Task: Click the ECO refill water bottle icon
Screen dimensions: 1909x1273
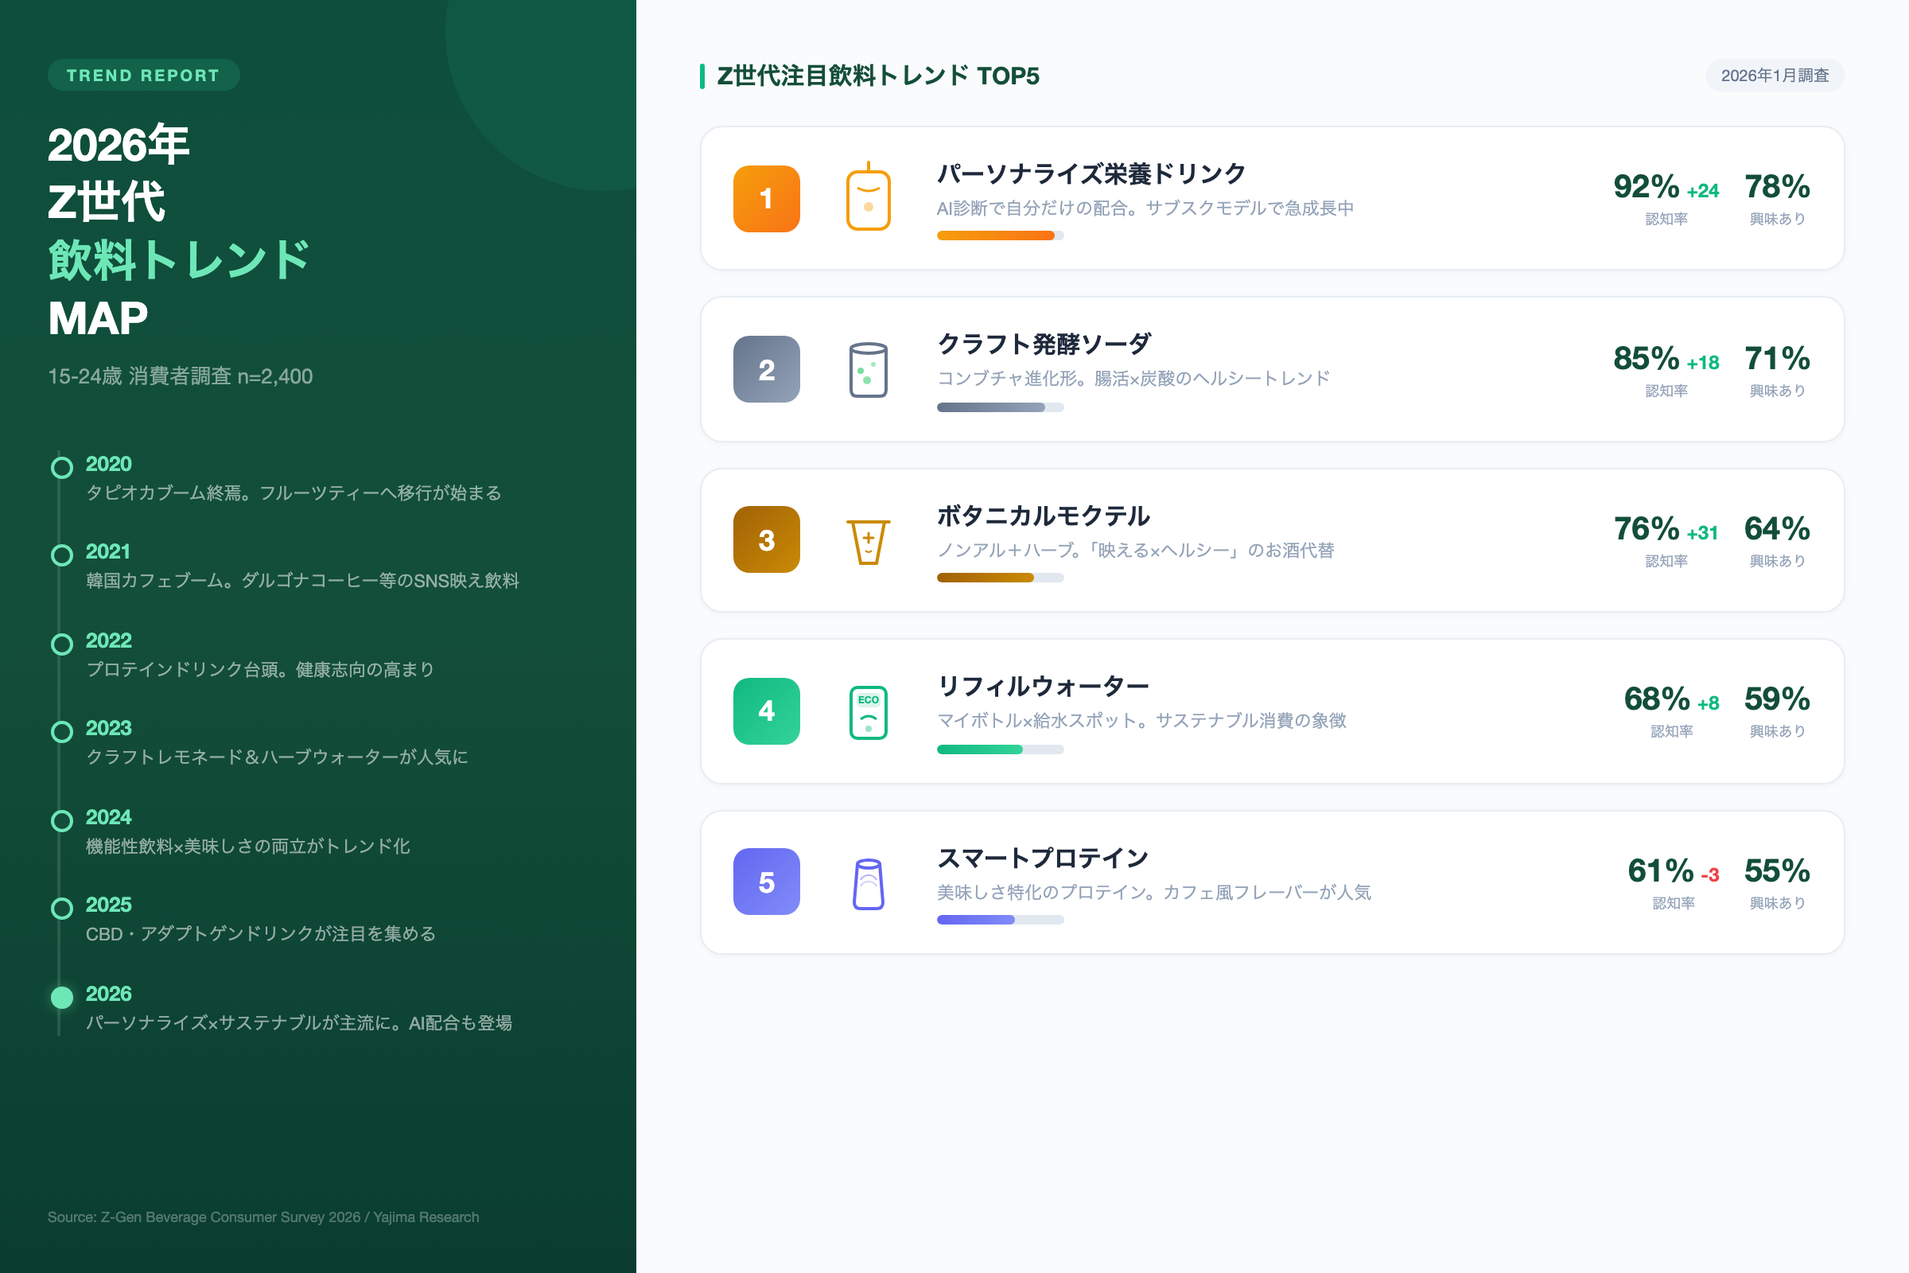Action: (x=868, y=711)
